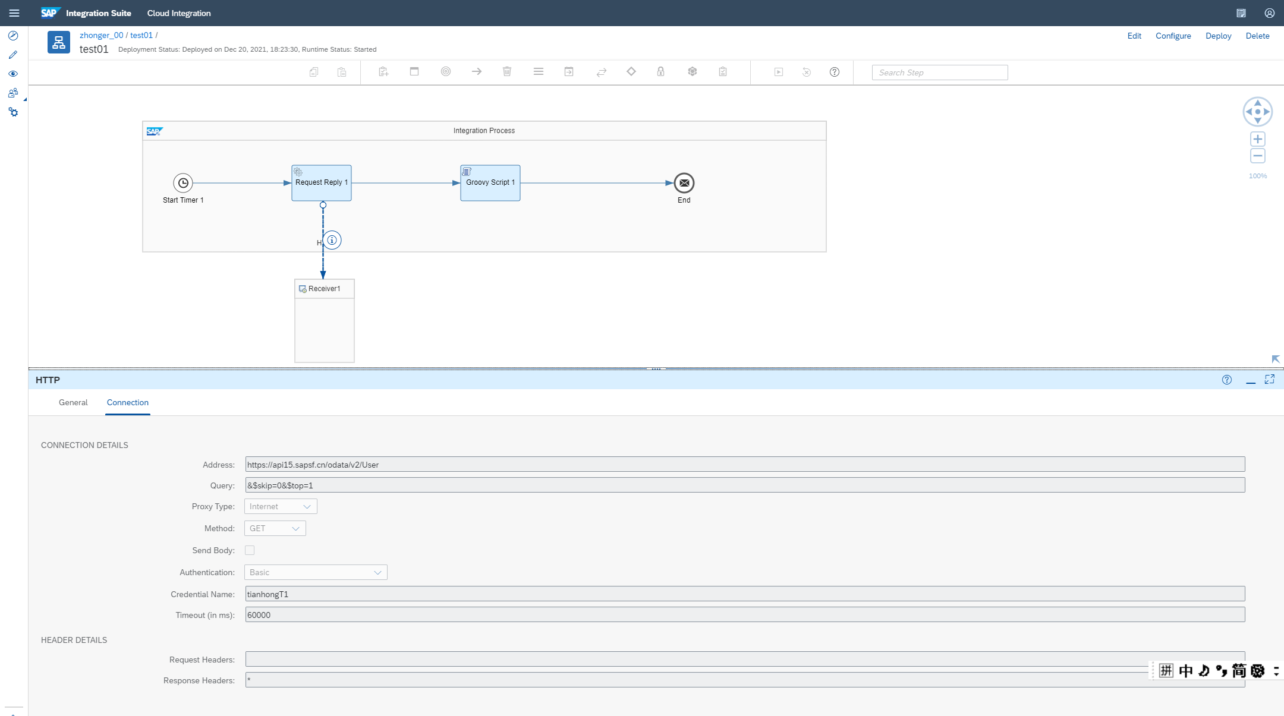Toggle the Send Body checkbox
This screenshot has width=1284, height=716.
pyautogui.click(x=250, y=550)
